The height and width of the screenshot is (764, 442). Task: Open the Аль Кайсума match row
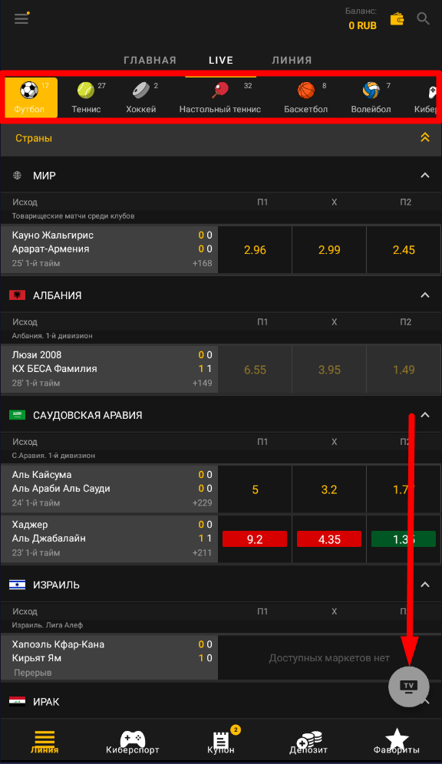109,489
